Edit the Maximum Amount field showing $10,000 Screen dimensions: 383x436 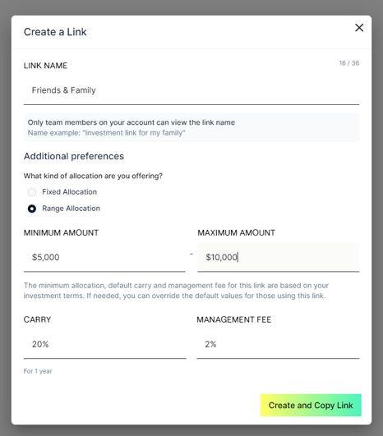pyautogui.click(x=279, y=257)
